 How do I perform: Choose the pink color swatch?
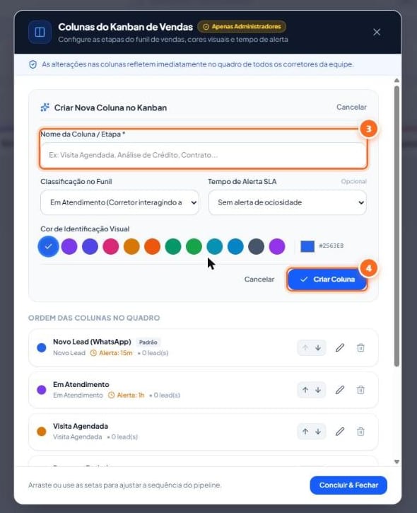point(111,246)
